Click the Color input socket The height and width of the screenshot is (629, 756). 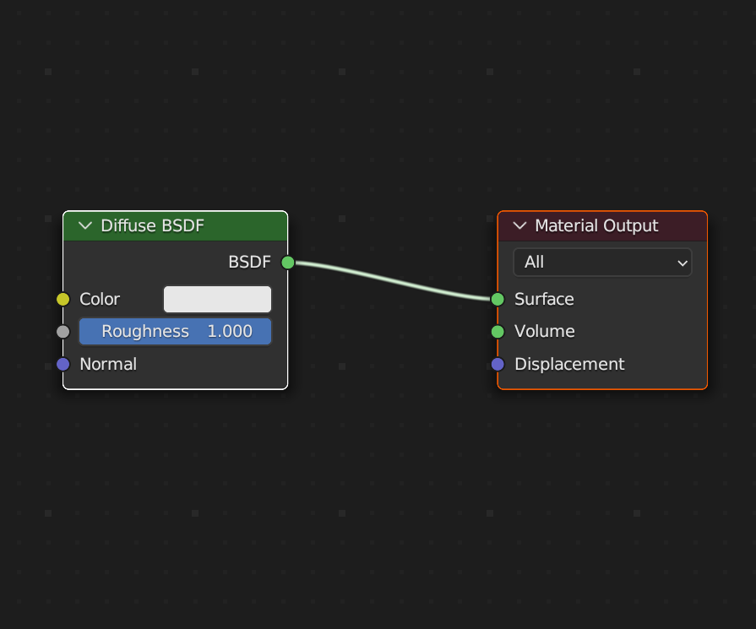[x=63, y=299]
